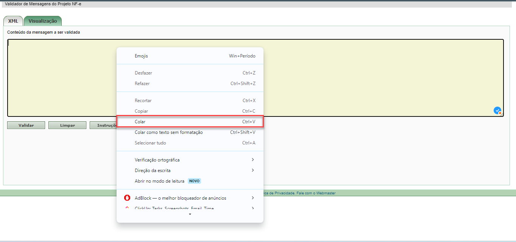Click the red AdBlock hand icon
This screenshot has height=242, width=516.
(127, 198)
